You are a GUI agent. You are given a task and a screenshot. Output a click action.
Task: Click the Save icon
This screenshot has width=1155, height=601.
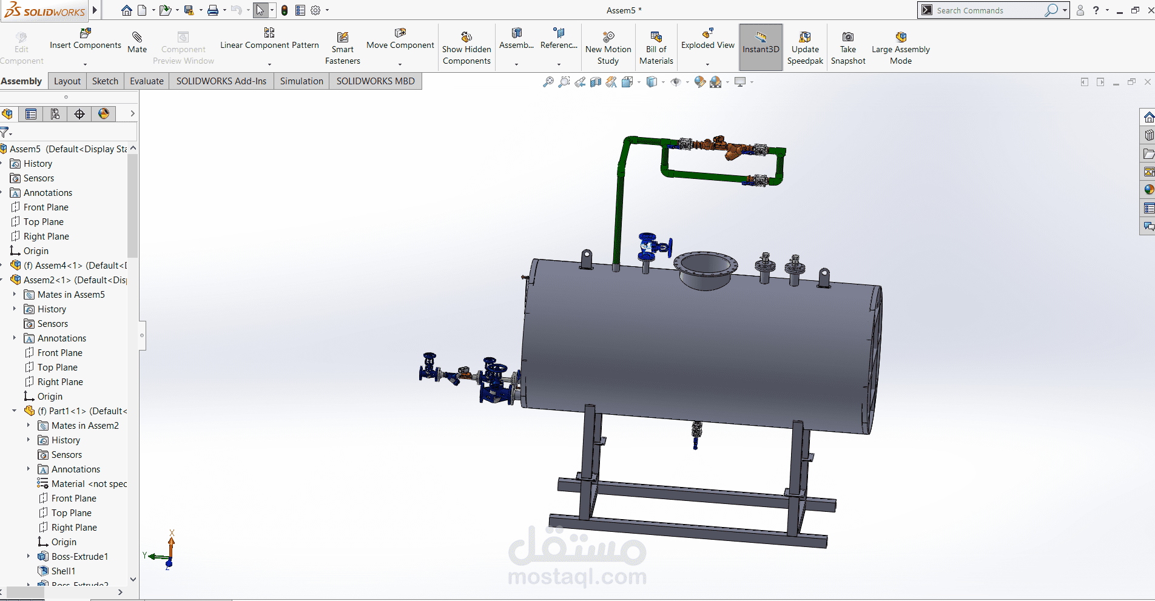tap(189, 10)
